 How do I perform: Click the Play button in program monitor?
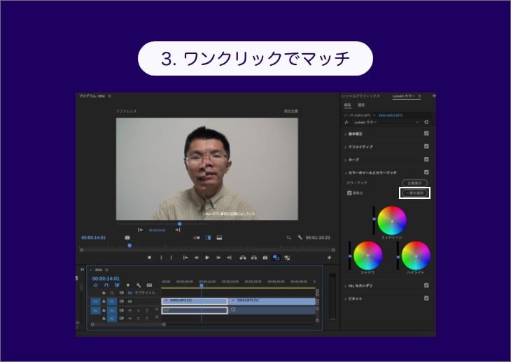(207, 258)
